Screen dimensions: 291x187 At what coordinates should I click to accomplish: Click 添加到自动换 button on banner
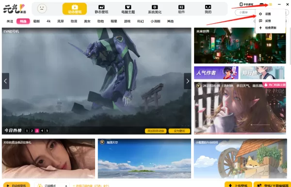tap(156, 131)
